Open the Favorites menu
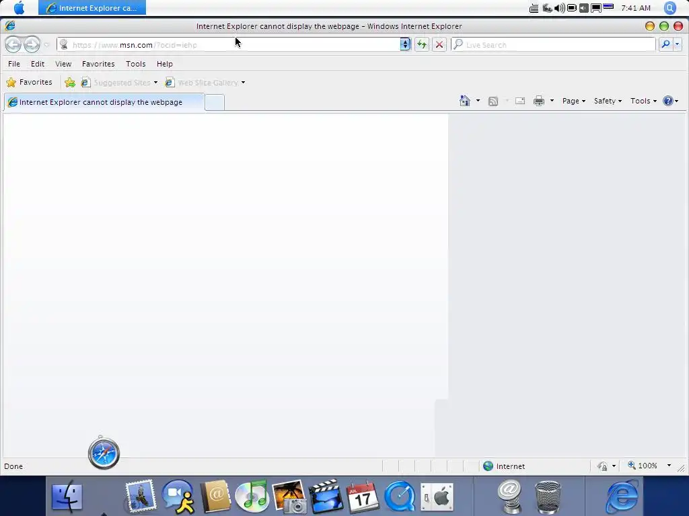Screen dimensions: 689x516 98,64
